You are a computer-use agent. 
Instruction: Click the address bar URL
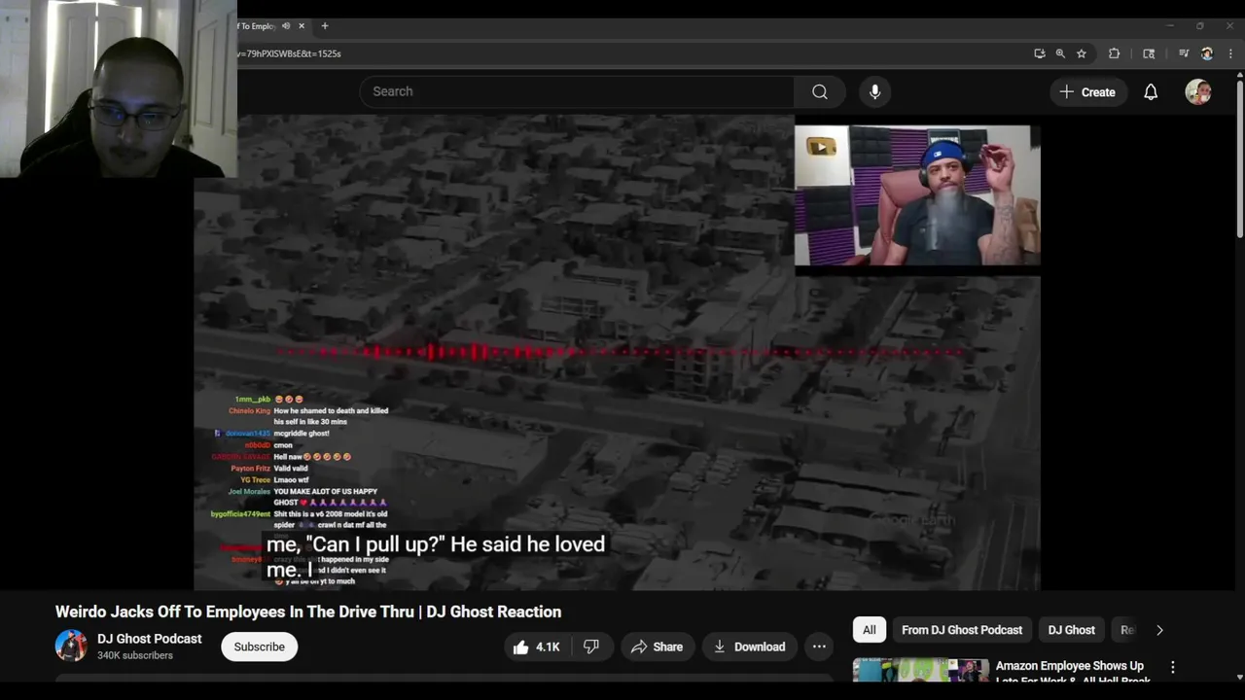(x=289, y=53)
